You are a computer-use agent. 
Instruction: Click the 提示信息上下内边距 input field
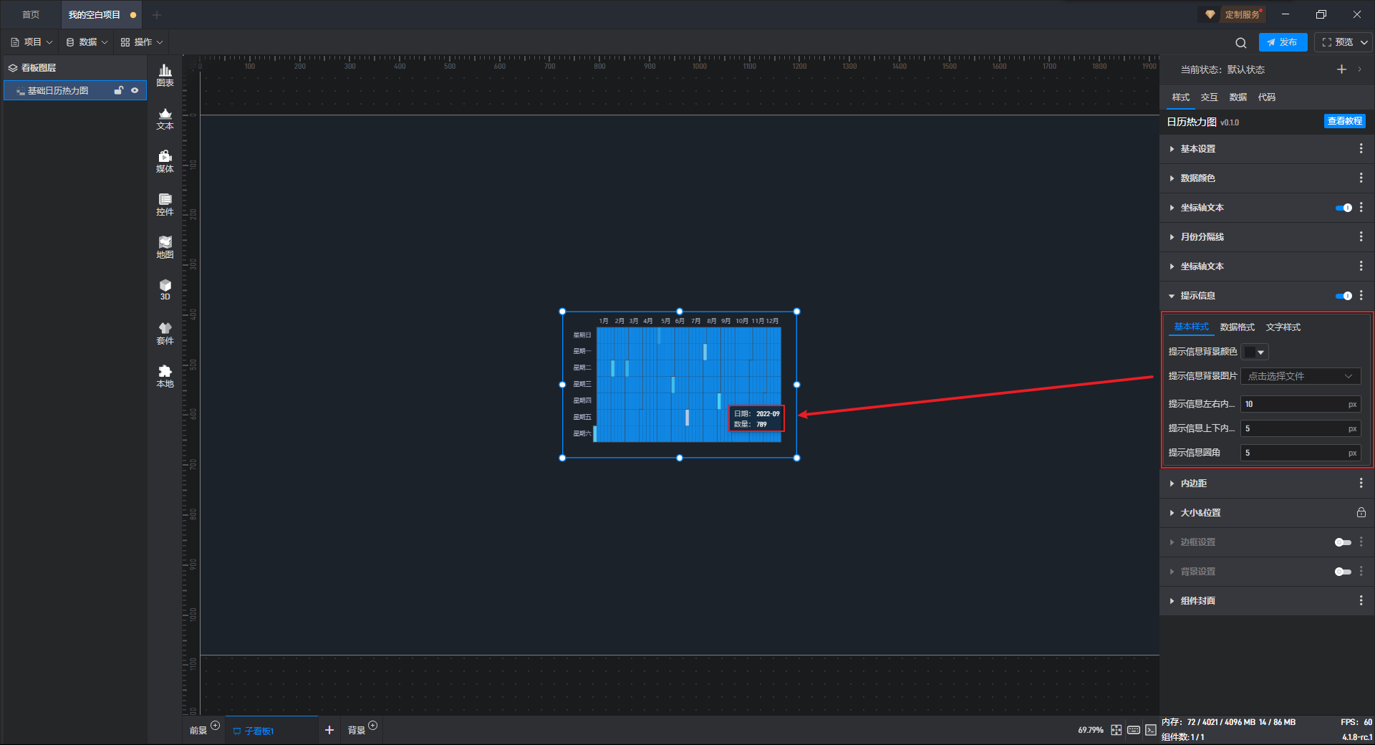coord(1301,428)
